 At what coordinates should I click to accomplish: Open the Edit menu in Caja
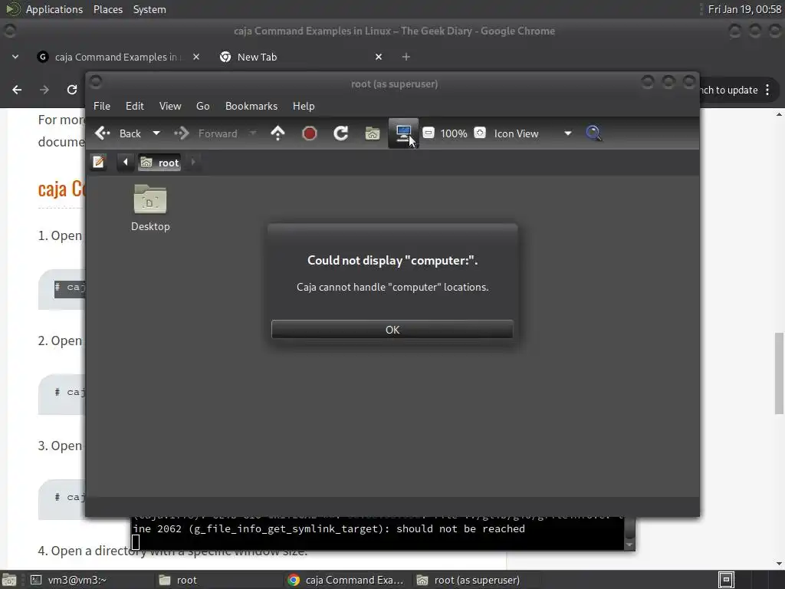click(135, 106)
